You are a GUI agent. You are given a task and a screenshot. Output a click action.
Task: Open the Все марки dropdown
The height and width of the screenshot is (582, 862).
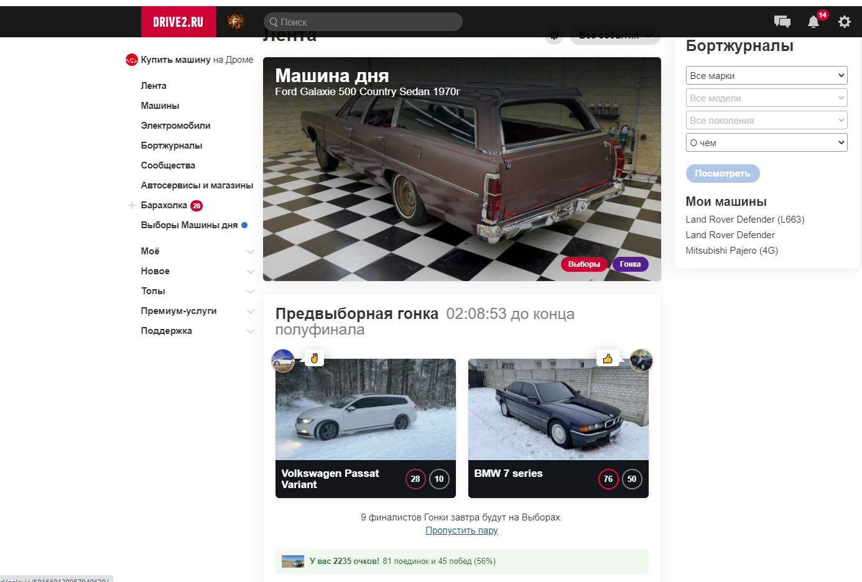pyautogui.click(x=767, y=75)
